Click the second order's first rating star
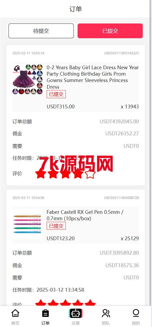152x327 pixels. coord(41,303)
